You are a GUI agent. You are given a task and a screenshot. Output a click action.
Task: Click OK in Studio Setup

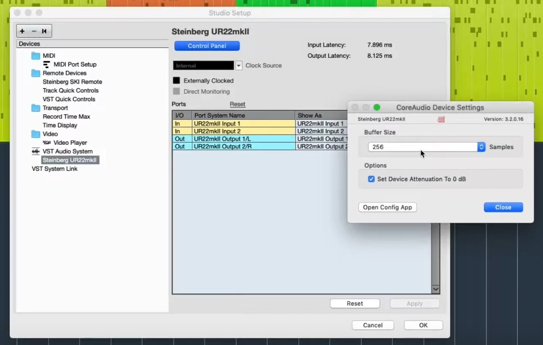tap(423, 325)
